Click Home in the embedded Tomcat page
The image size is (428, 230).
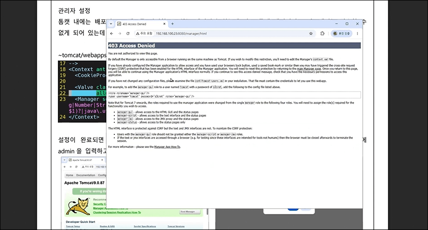tap(70, 175)
